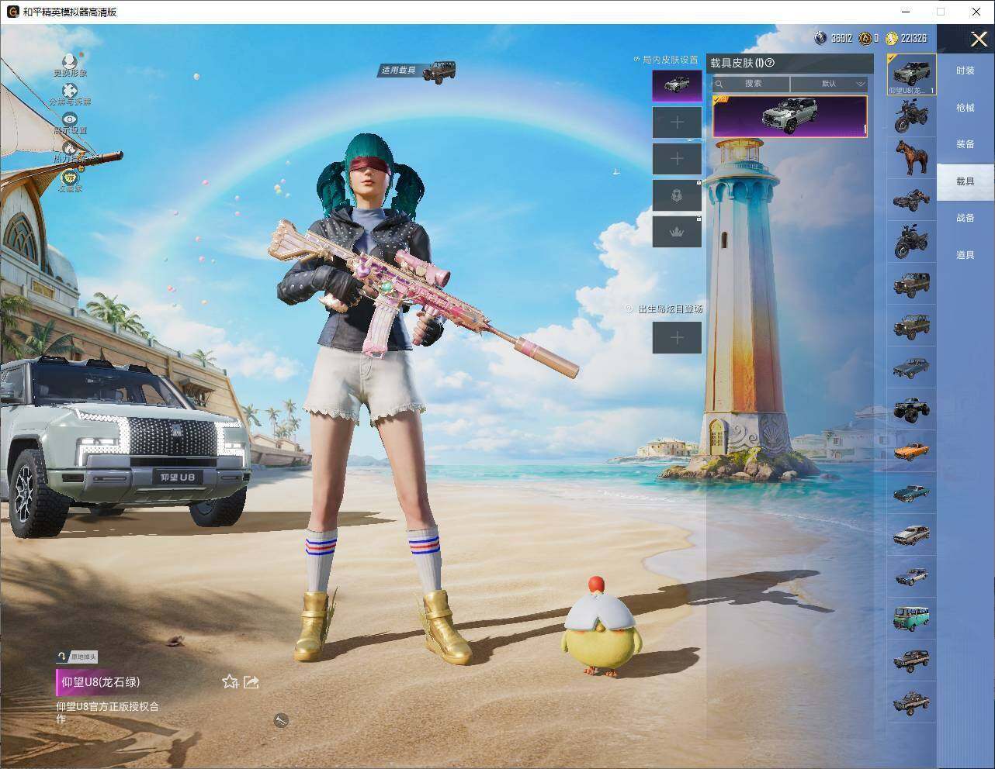This screenshot has width=995, height=769.
Task: Switch to the 时装 tab
Action: [965, 71]
